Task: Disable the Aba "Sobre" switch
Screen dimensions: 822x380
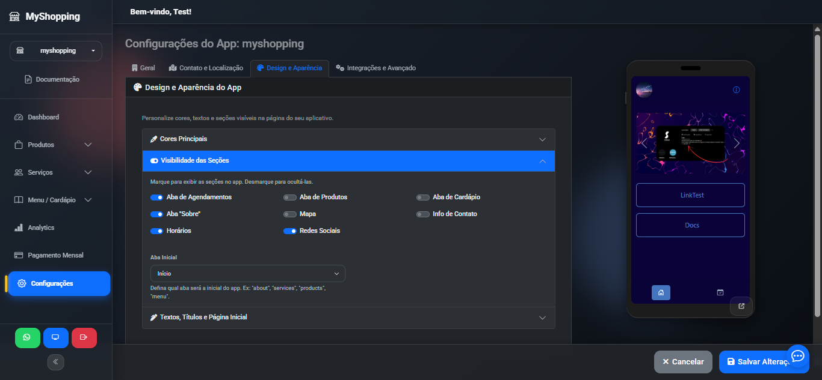Action: [156, 214]
